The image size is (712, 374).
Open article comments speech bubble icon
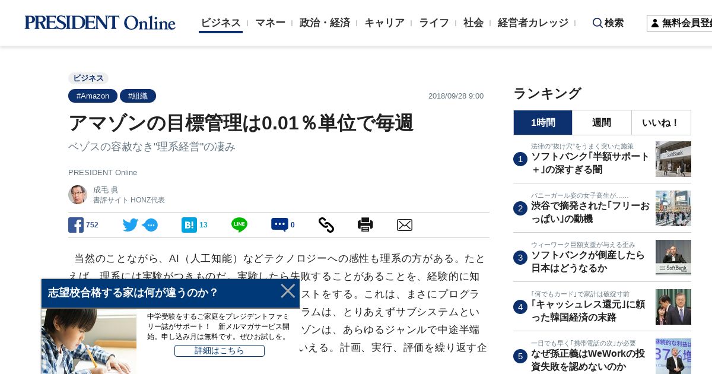(x=279, y=225)
